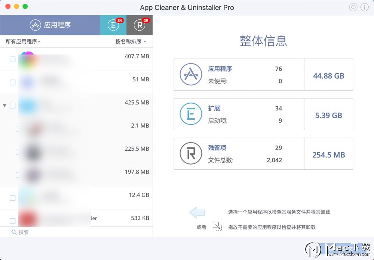Select the app row sized 12.4 GB
The image size is (374, 260).
click(76, 198)
